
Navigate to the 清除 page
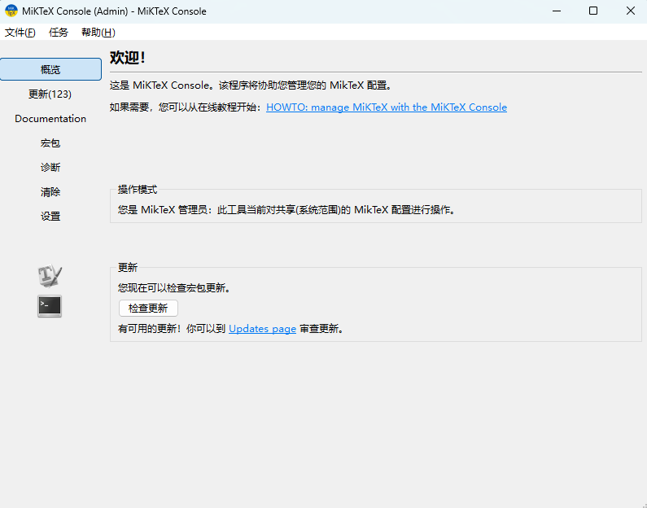(x=50, y=192)
